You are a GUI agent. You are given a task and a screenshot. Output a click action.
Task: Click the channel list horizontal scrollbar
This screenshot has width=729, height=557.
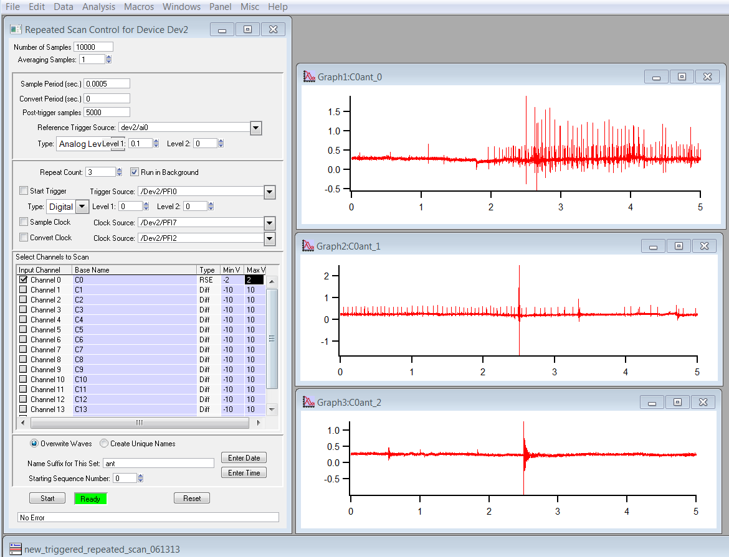tap(140, 423)
